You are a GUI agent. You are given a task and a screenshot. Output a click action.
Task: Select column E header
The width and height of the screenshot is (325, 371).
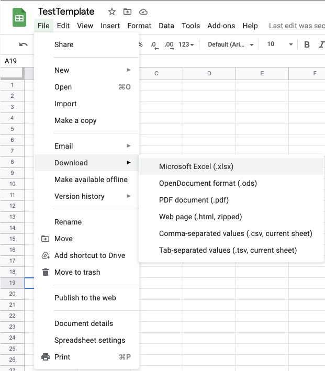coord(262,73)
